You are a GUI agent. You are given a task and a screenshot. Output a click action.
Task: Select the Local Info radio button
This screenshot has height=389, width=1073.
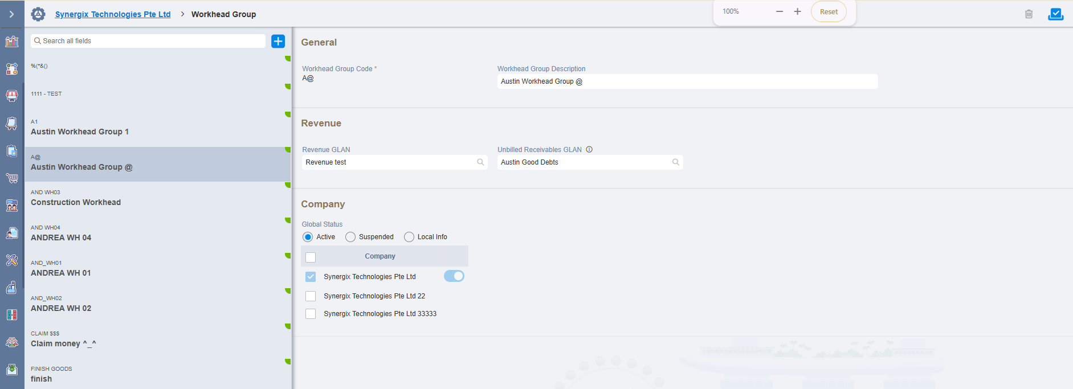409,237
